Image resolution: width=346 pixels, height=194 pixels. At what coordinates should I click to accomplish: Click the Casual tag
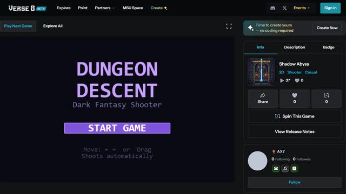click(311, 72)
